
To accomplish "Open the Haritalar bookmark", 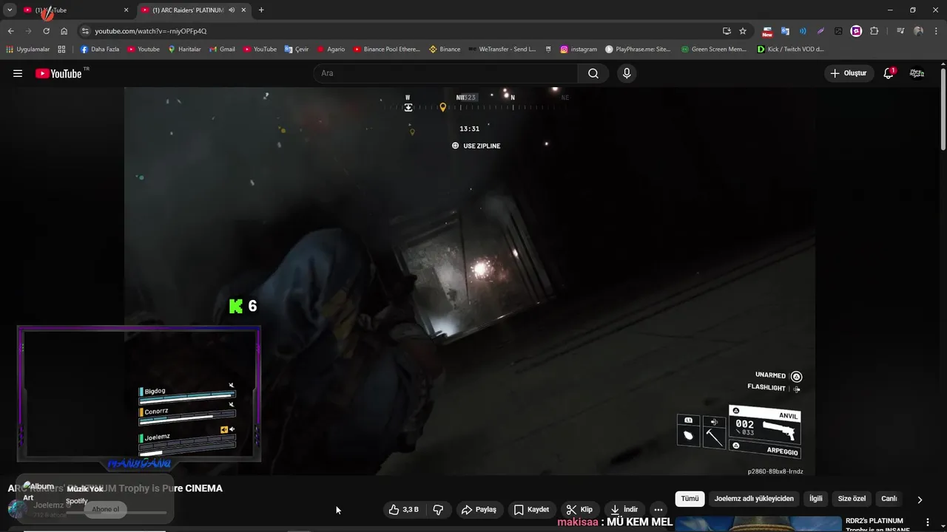I will 184,50.
